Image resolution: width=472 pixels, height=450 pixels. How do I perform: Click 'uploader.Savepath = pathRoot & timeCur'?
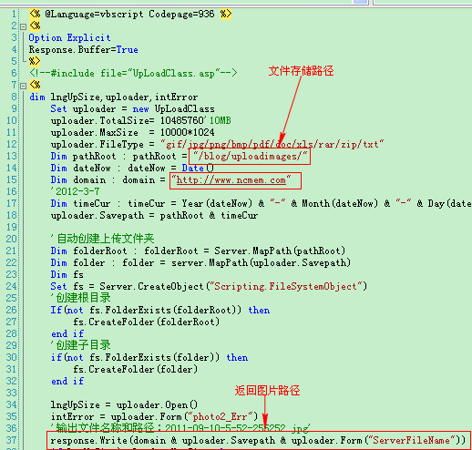tap(154, 216)
